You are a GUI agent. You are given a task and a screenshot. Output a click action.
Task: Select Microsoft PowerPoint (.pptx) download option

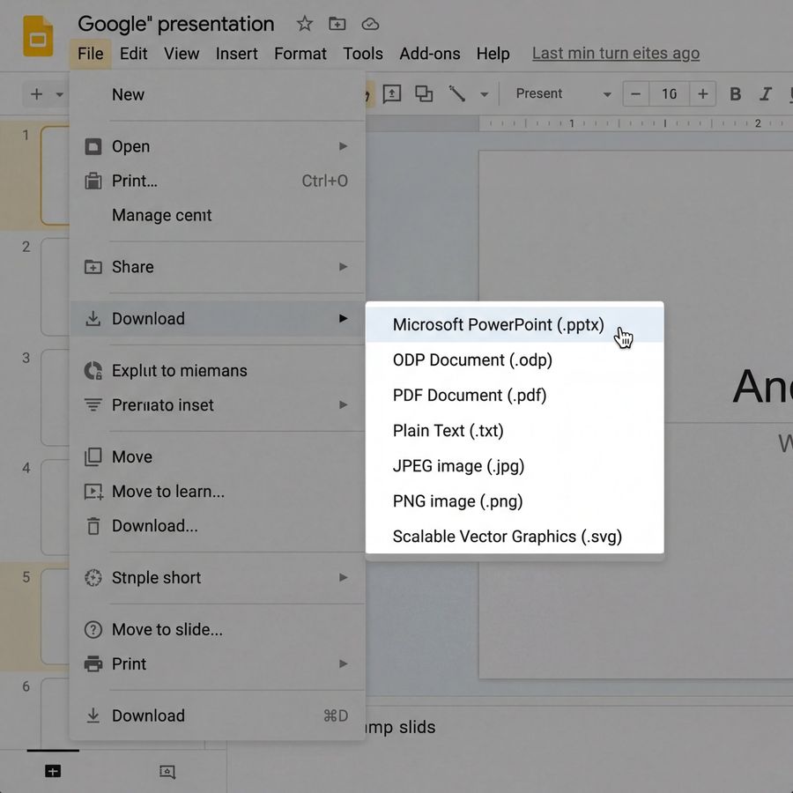[499, 325]
